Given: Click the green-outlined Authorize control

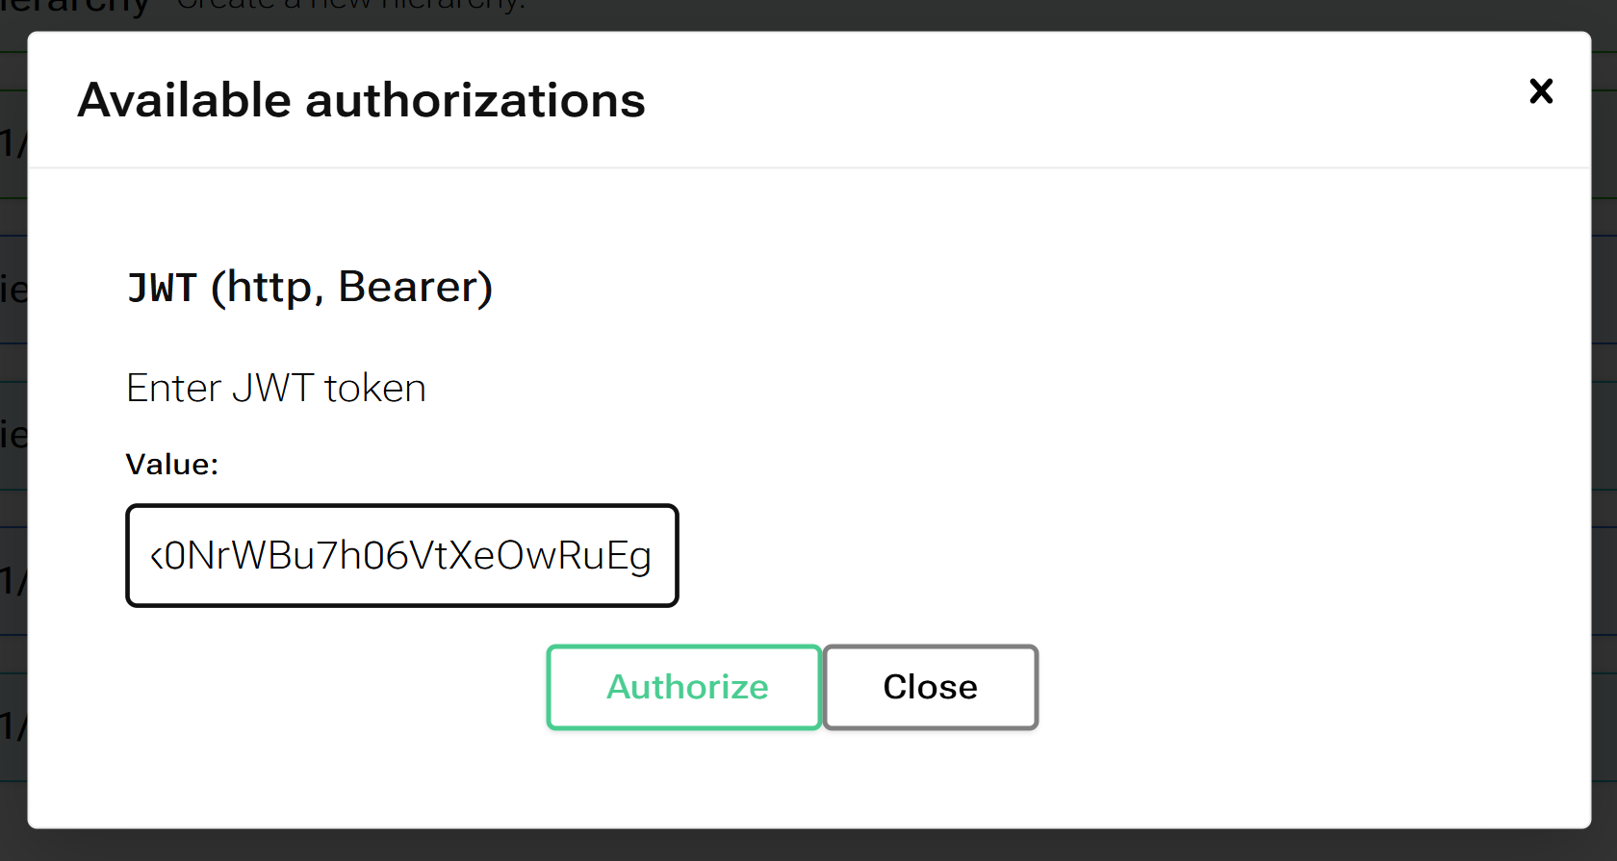Looking at the screenshot, I should click(683, 687).
